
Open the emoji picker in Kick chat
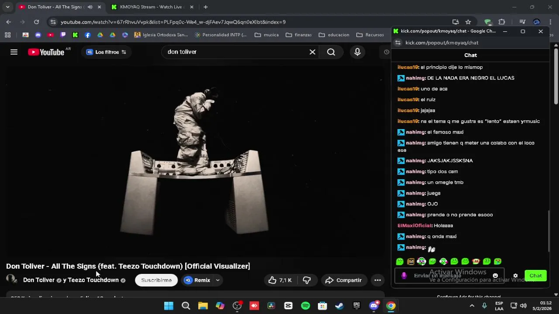point(495,276)
